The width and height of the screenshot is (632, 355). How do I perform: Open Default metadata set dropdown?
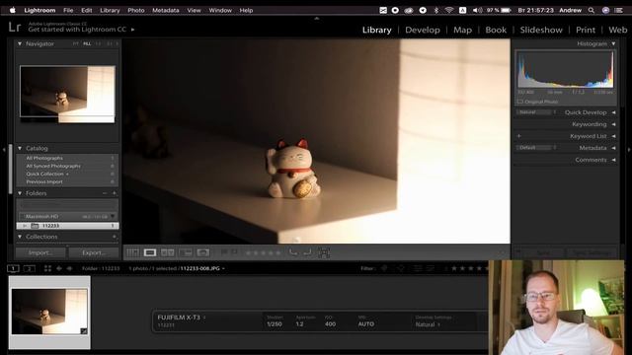point(536,148)
